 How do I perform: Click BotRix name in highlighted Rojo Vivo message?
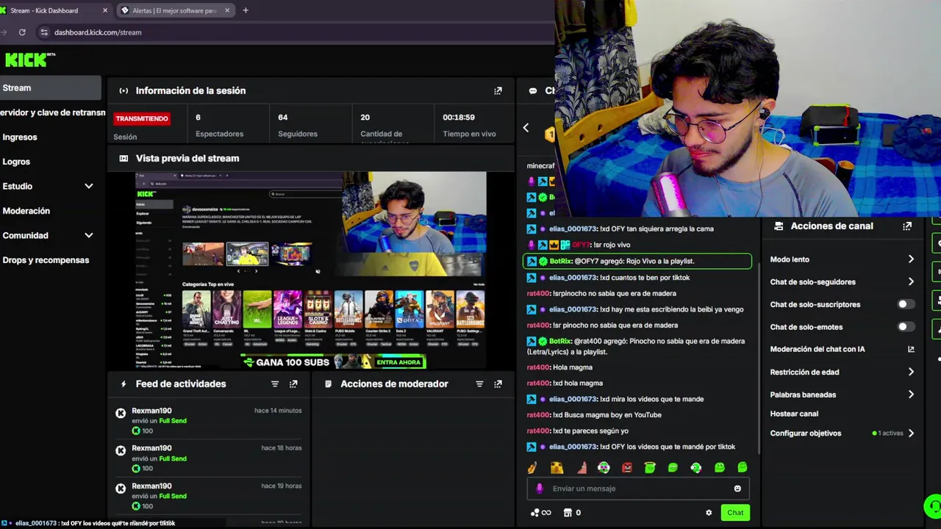coord(560,261)
